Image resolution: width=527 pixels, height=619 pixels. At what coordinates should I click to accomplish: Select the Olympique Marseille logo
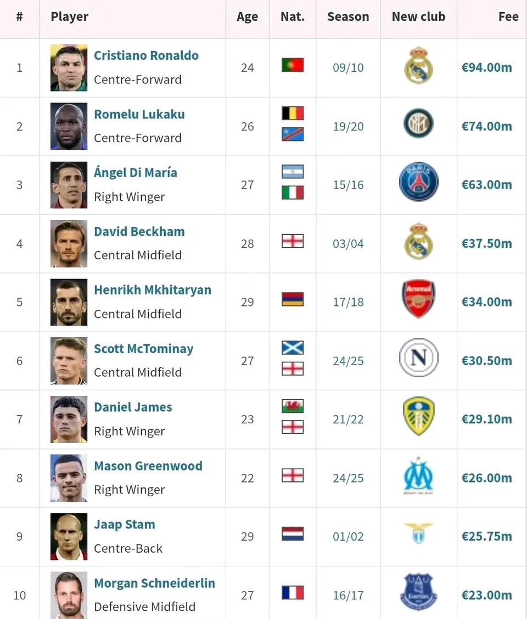418,475
